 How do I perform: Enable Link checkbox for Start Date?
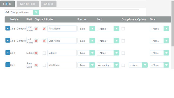(44, 65)
